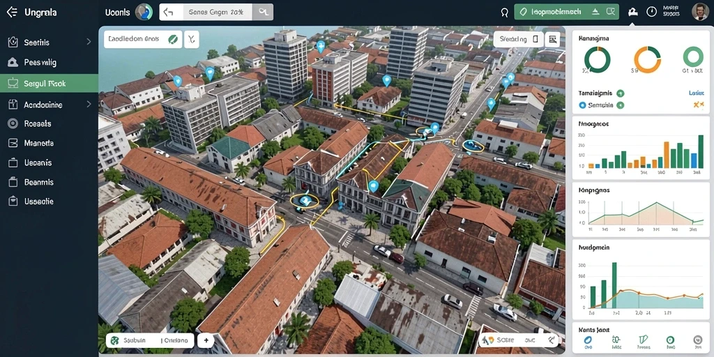This screenshot has width=714, height=357.
Task: Select the blue radio button beside Semchia
Action: point(582,105)
